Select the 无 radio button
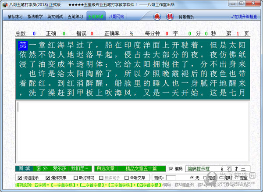The image size is (263, 192). (192, 178)
